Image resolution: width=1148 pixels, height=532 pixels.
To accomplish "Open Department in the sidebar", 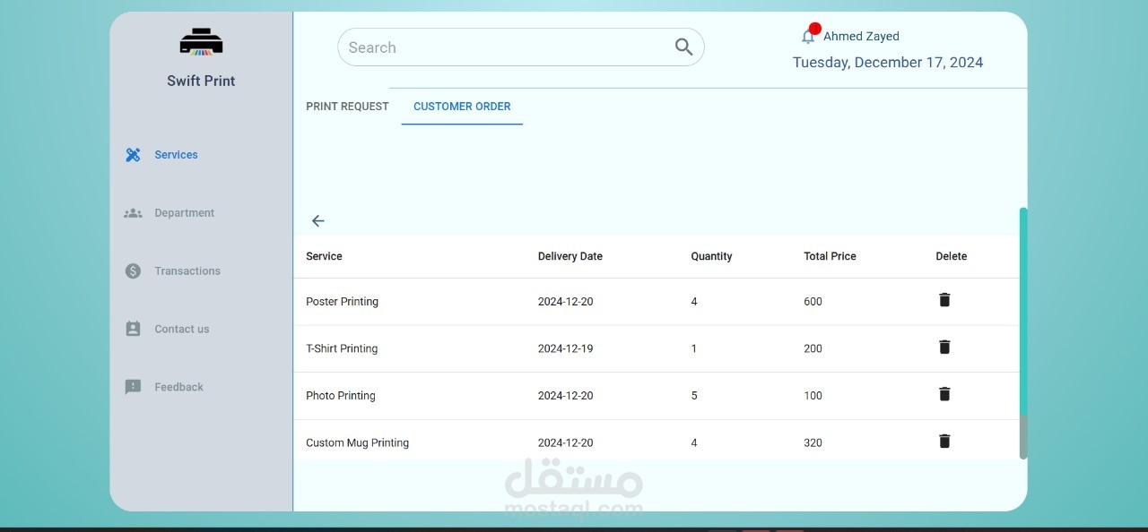I will click(x=184, y=213).
